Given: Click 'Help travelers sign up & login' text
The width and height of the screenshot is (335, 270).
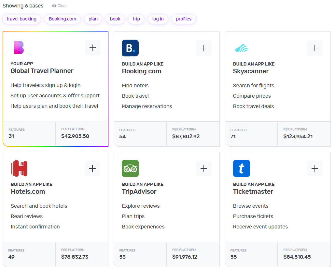Looking at the screenshot, I should point(46,85).
